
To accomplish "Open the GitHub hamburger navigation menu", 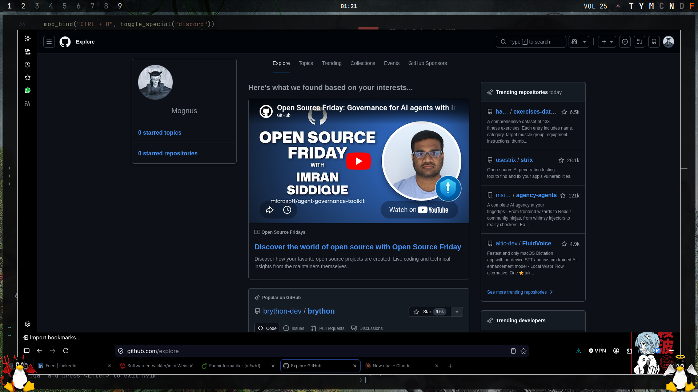I will (49, 42).
